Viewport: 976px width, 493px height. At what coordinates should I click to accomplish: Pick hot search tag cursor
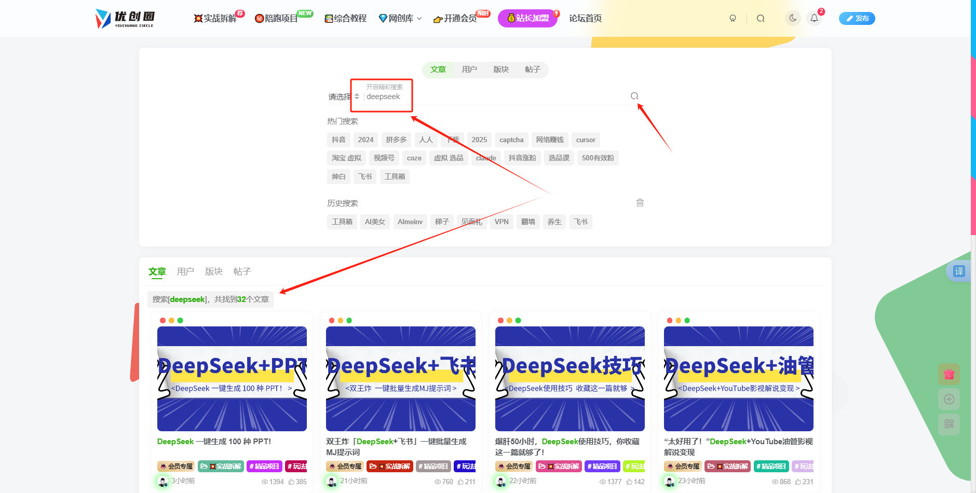[586, 140]
